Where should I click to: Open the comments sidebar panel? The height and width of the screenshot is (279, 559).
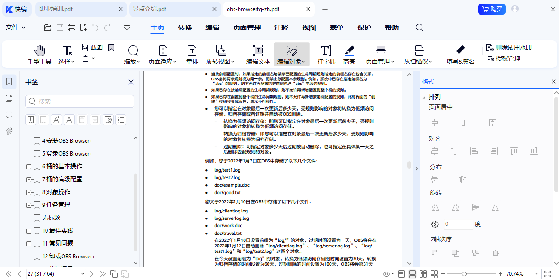click(9, 115)
